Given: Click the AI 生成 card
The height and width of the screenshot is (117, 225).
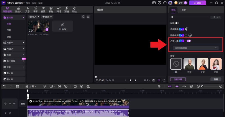Looking at the screenshot, I should [x=62, y=26].
